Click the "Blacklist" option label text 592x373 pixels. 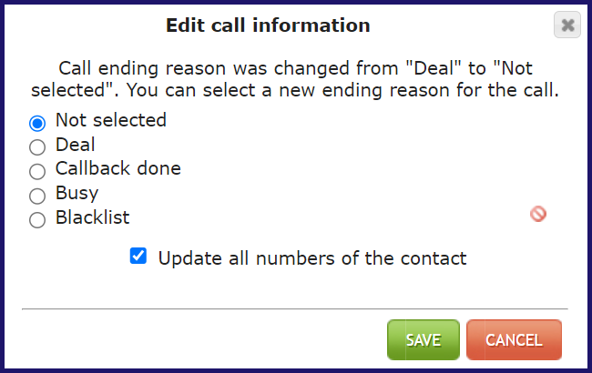93,217
